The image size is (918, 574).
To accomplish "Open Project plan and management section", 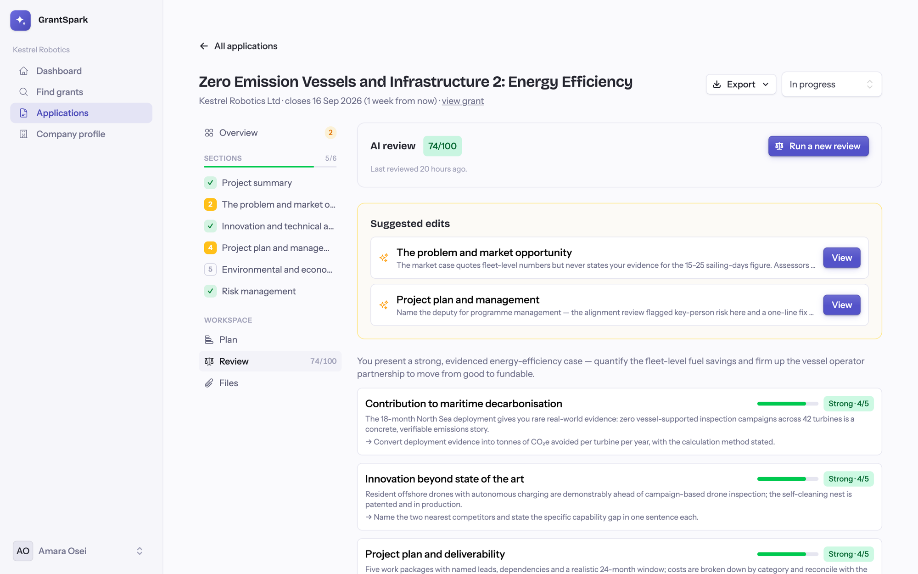I will [x=270, y=248].
